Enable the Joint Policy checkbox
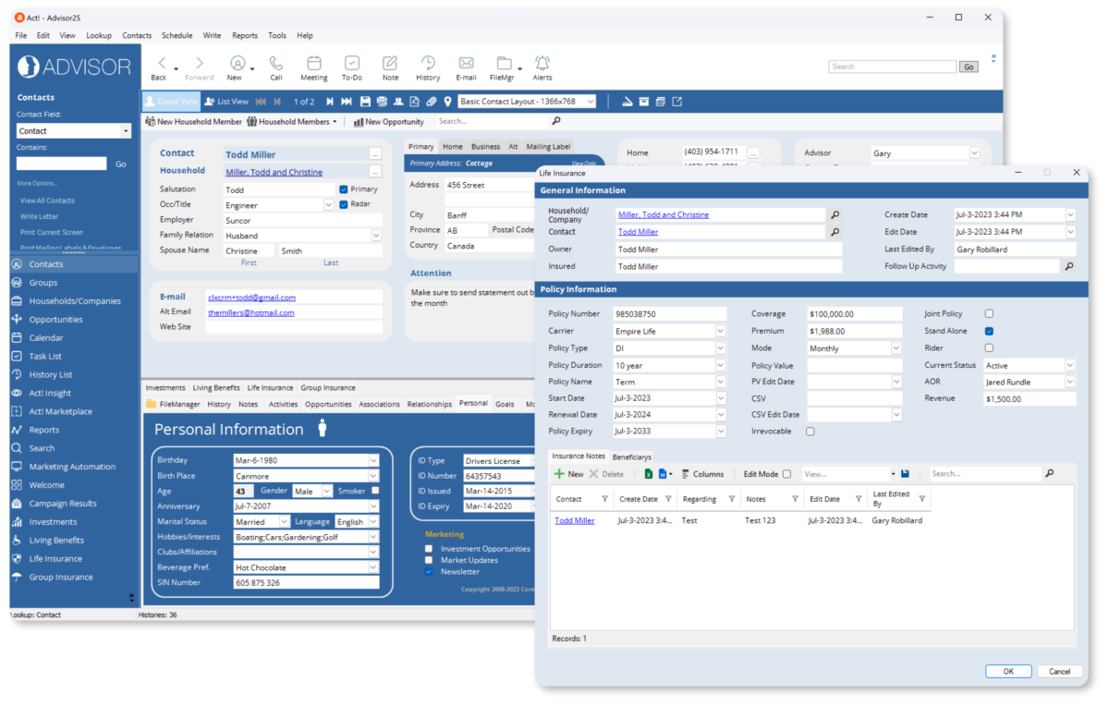 point(989,314)
